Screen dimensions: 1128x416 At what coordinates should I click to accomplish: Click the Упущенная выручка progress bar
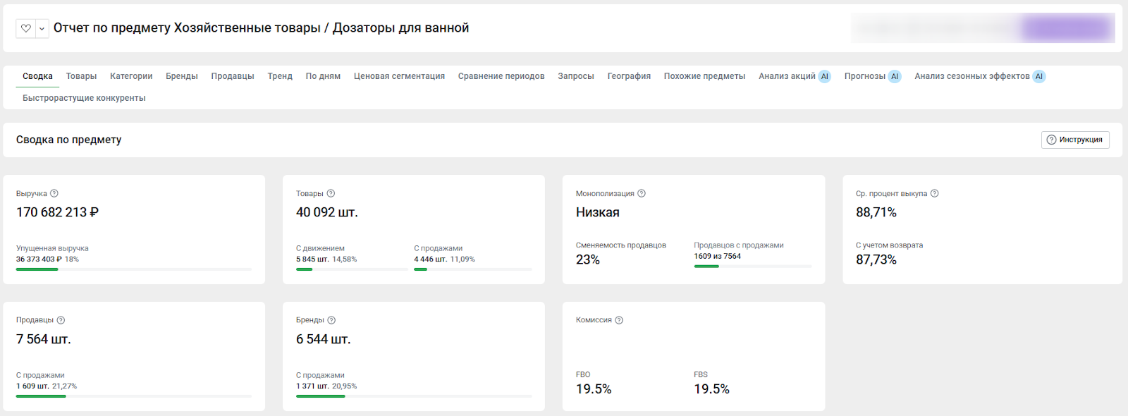(133, 269)
